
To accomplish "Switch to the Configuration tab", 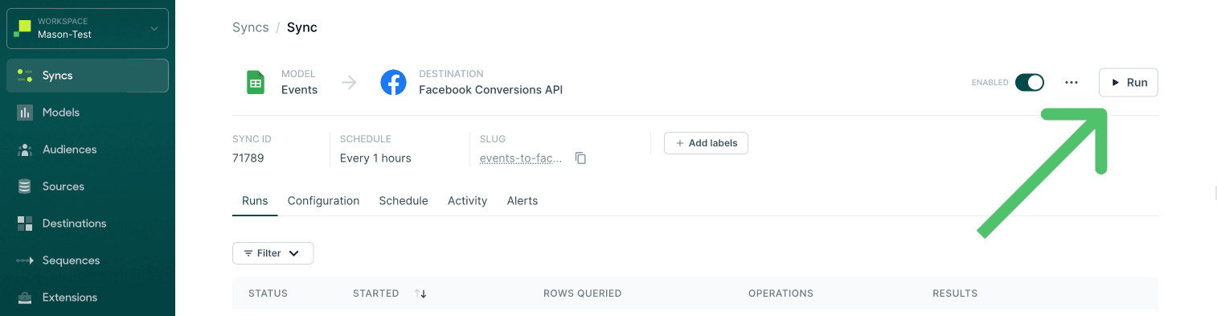I will tap(323, 201).
